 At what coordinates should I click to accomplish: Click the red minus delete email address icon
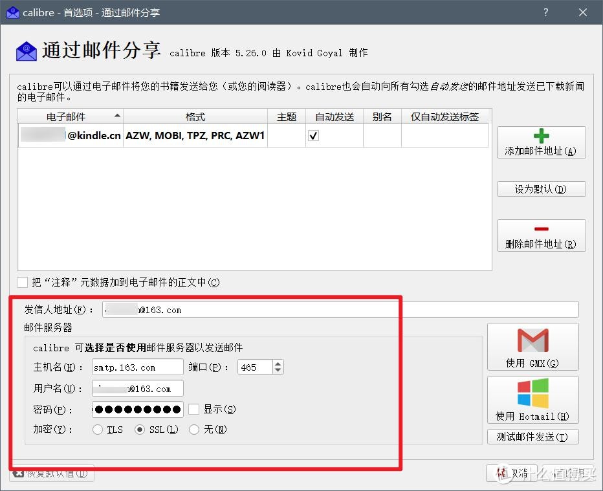click(x=541, y=229)
